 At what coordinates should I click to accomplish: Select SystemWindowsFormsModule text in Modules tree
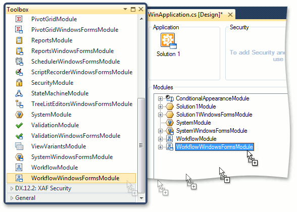tap(212, 131)
